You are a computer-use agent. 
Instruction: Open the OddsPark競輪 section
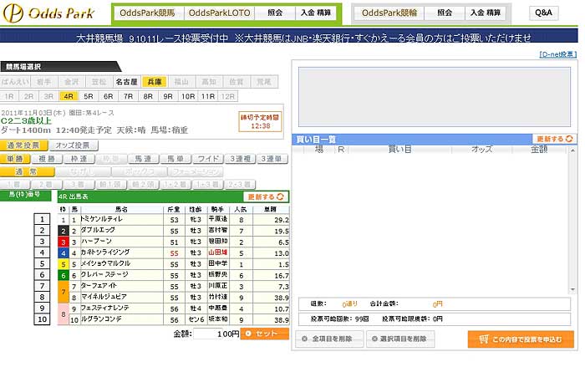click(x=389, y=13)
